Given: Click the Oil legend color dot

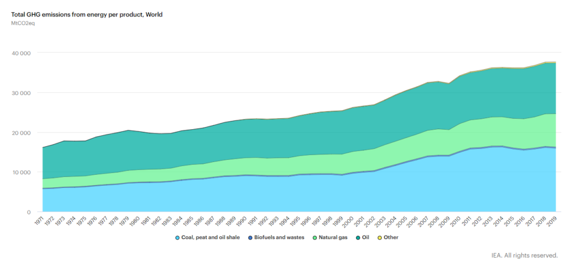Looking at the screenshot, I should pos(357,238).
